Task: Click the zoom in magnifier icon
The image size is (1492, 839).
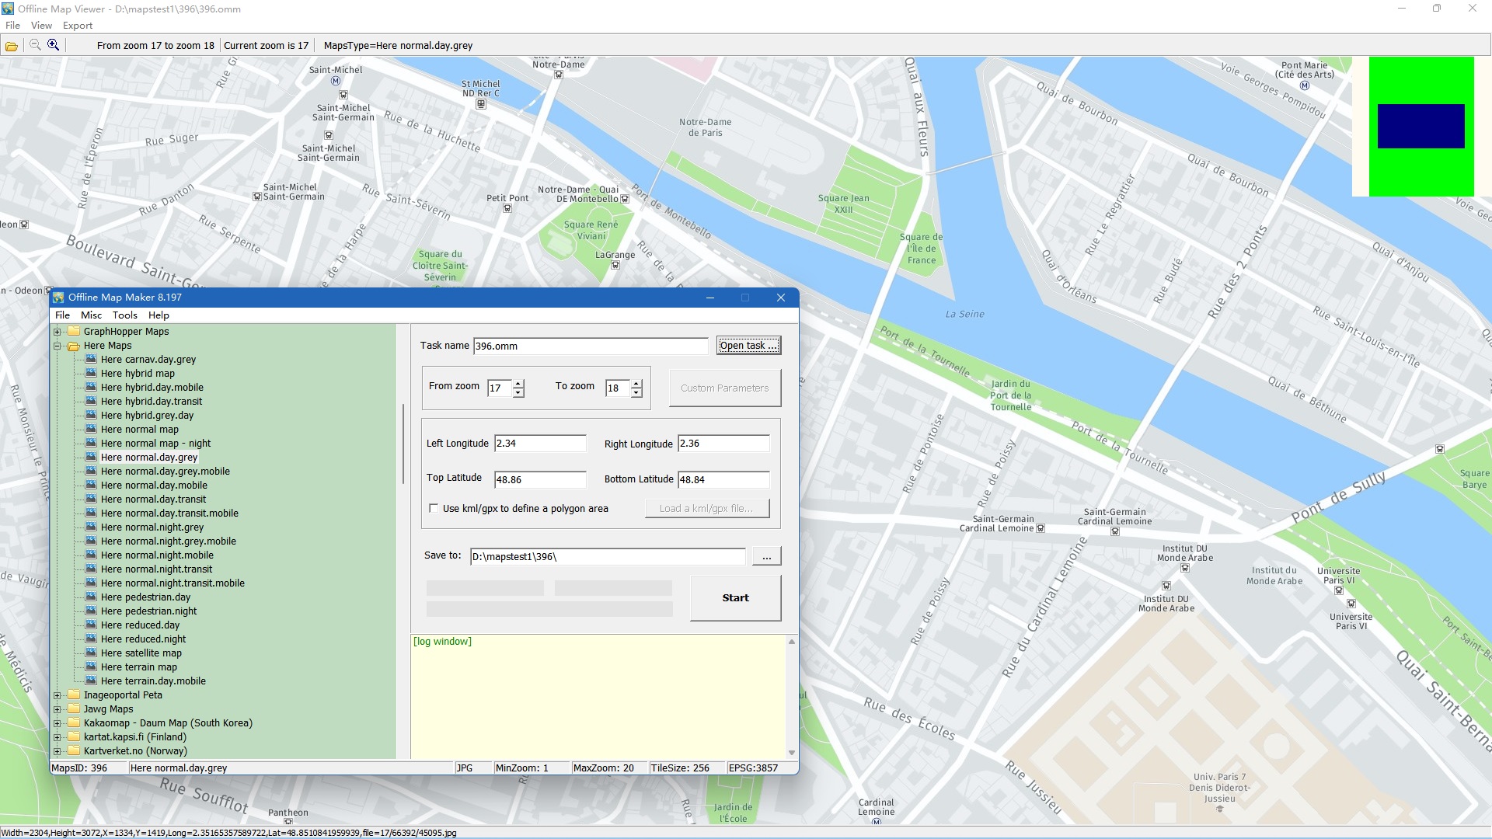Action: [x=53, y=45]
